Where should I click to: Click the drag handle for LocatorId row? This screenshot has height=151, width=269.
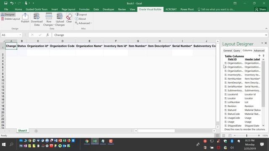[x=225, y=94]
